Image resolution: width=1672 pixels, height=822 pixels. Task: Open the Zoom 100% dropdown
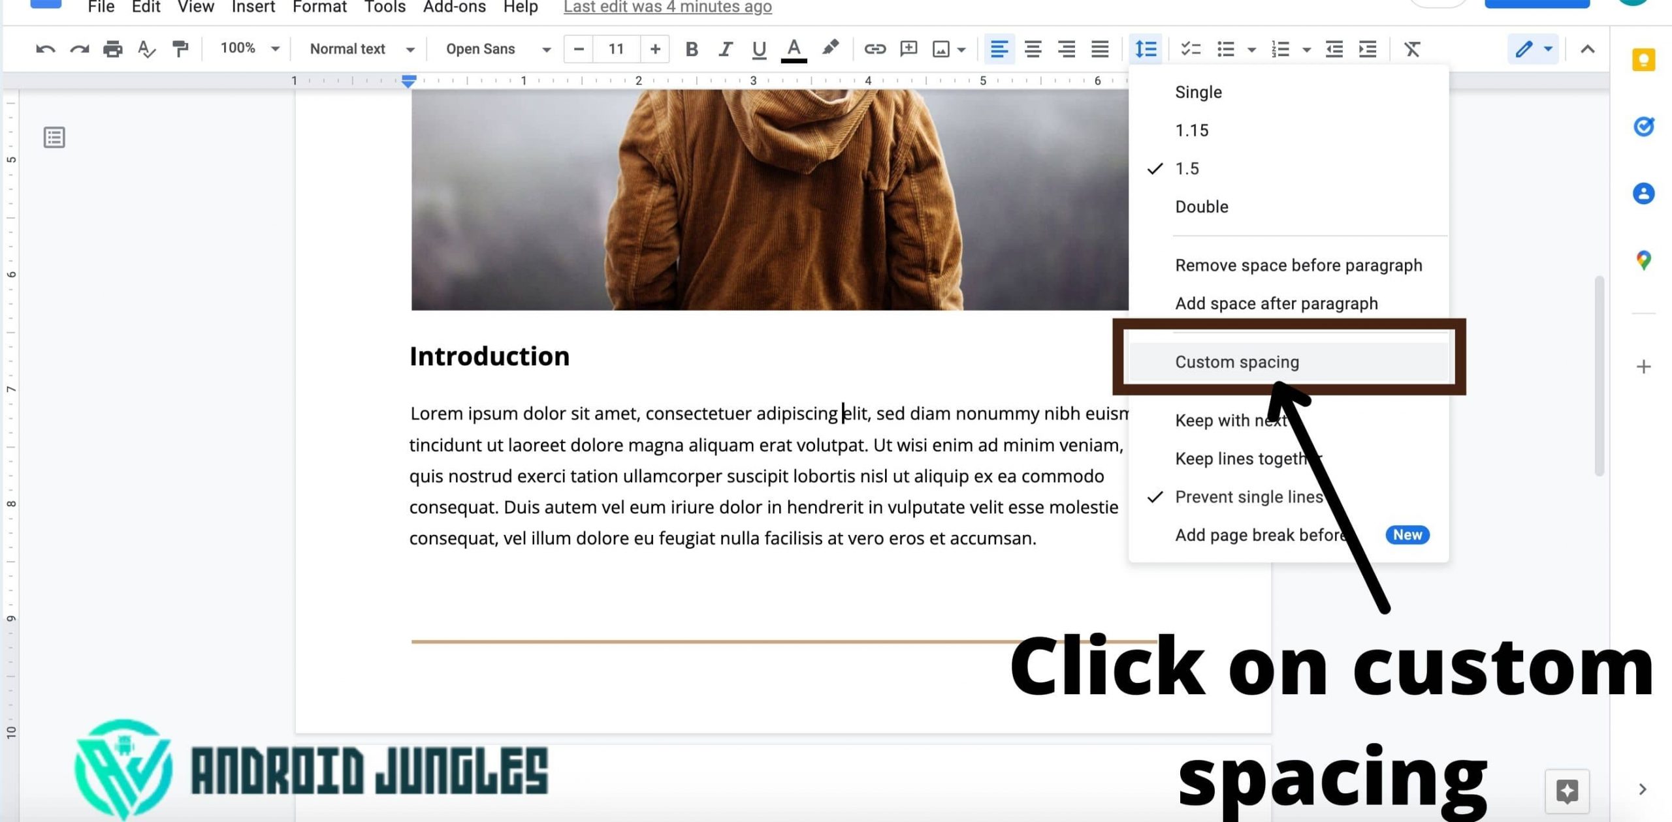pyautogui.click(x=249, y=48)
